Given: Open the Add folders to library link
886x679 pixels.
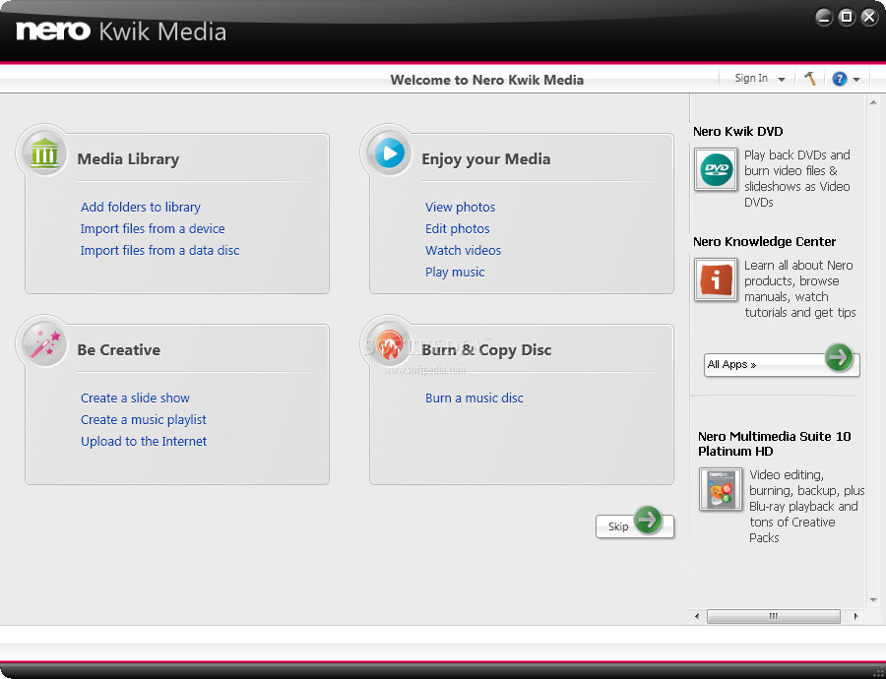Looking at the screenshot, I should (141, 207).
